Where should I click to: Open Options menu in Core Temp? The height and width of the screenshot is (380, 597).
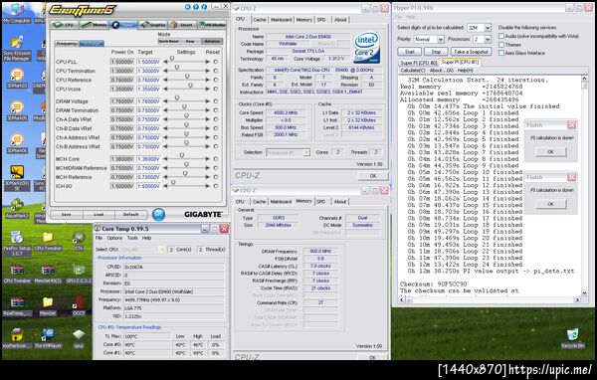pyautogui.click(x=114, y=238)
